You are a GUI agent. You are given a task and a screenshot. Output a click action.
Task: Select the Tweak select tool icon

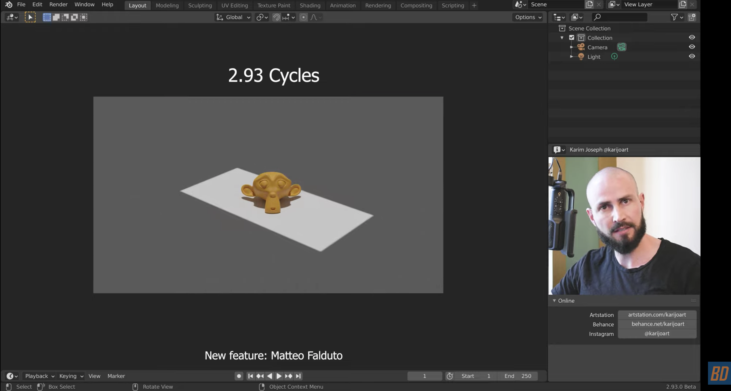(30, 17)
